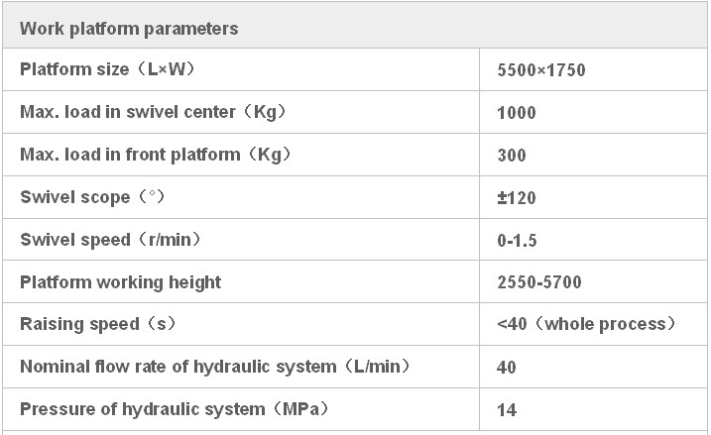The width and height of the screenshot is (711, 435).
Task: Click the 'Work platform parameters' table header
Action: (x=129, y=29)
